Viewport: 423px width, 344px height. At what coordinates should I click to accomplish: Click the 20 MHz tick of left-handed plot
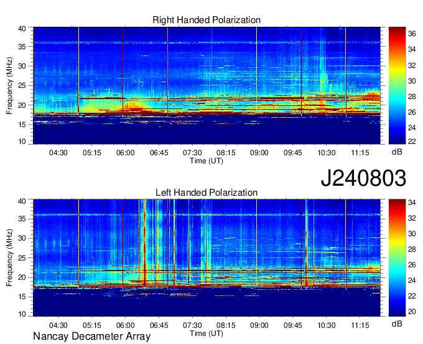tap(22, 277)
